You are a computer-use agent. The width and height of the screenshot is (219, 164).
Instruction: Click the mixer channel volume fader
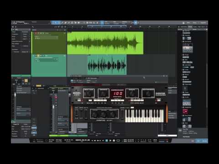click(53, 107)
